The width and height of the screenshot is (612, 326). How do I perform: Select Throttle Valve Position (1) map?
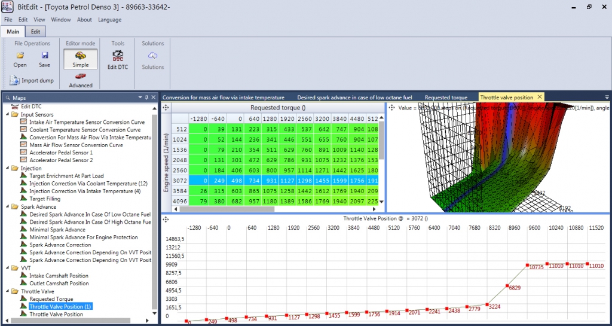click(x=60, y=306)
